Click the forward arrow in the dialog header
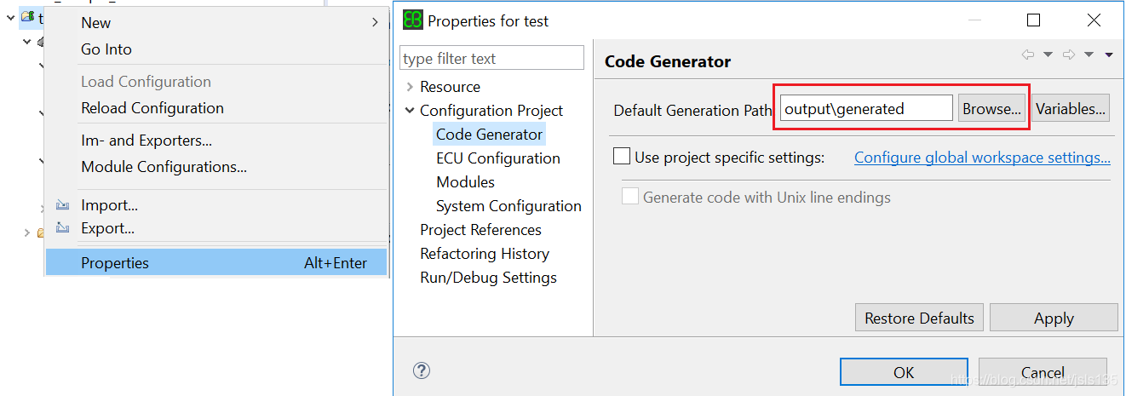 (1069, 55)
